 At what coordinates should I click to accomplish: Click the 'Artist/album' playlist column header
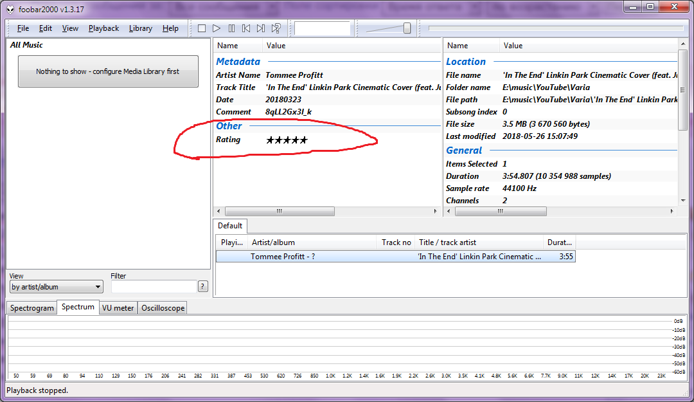tap(312, 242)
